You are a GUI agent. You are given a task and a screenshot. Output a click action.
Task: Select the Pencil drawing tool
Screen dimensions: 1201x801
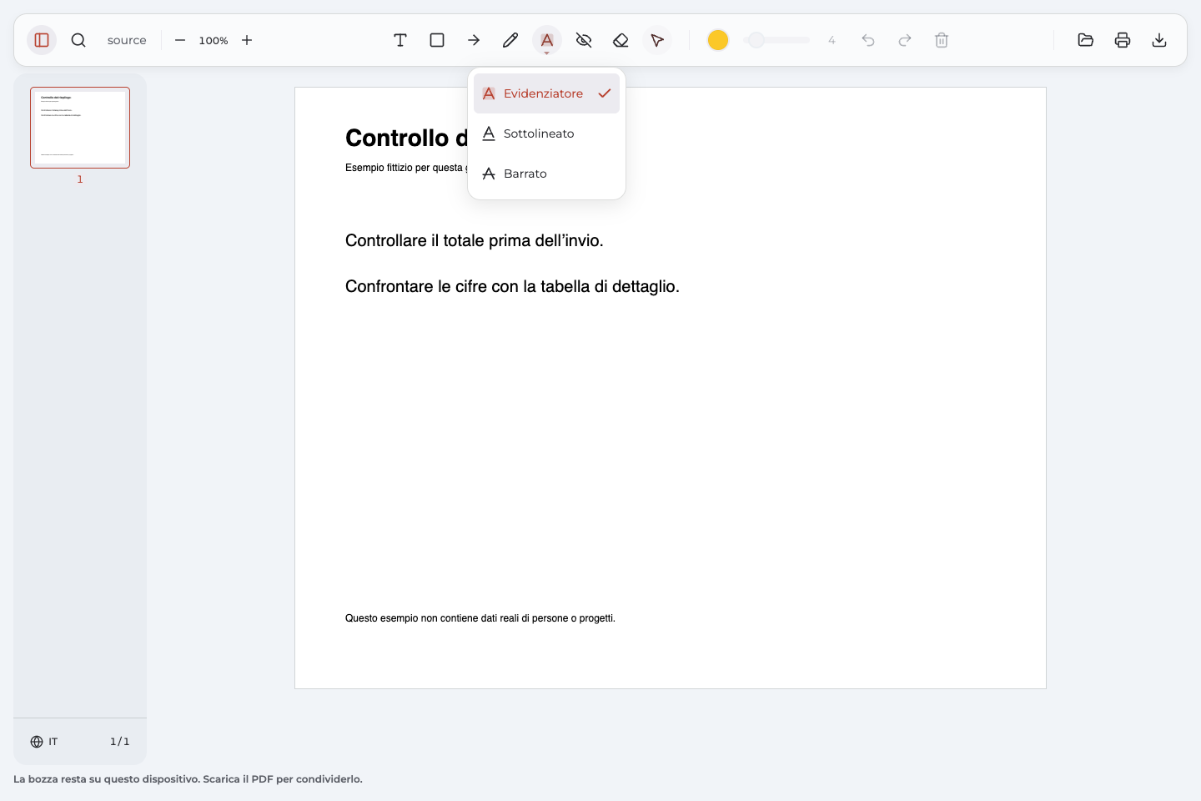point(510,40)
